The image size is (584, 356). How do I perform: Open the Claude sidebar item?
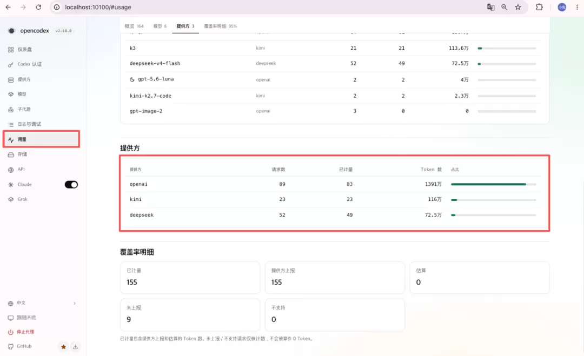tap(24, 185)
